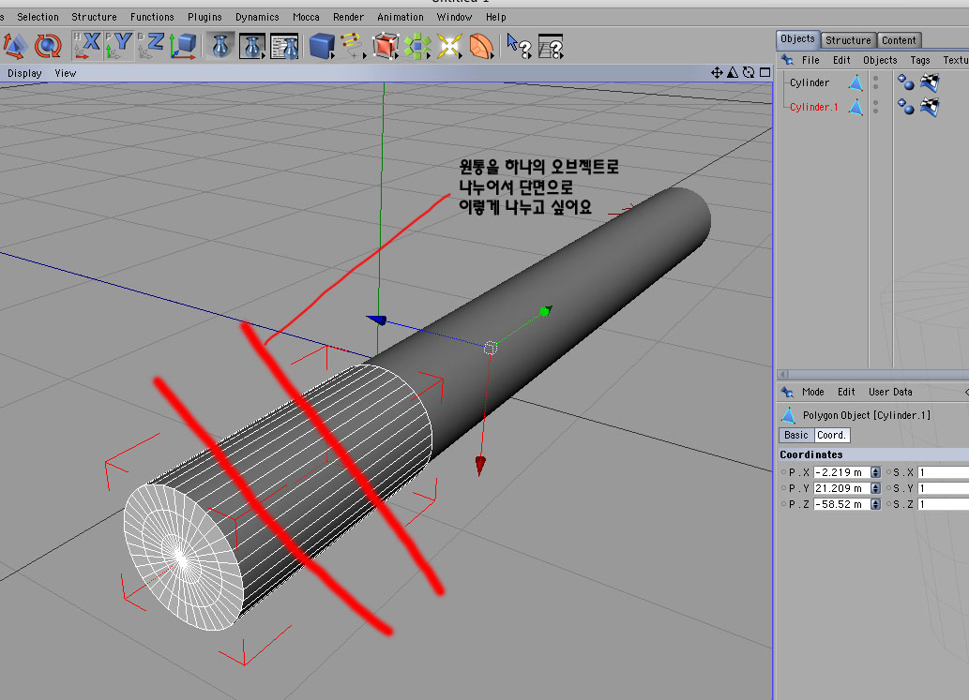Image resolution: width=969 pixels, height=700 pixels.
Task: Open the Window menu
Action: coord(454,17)
